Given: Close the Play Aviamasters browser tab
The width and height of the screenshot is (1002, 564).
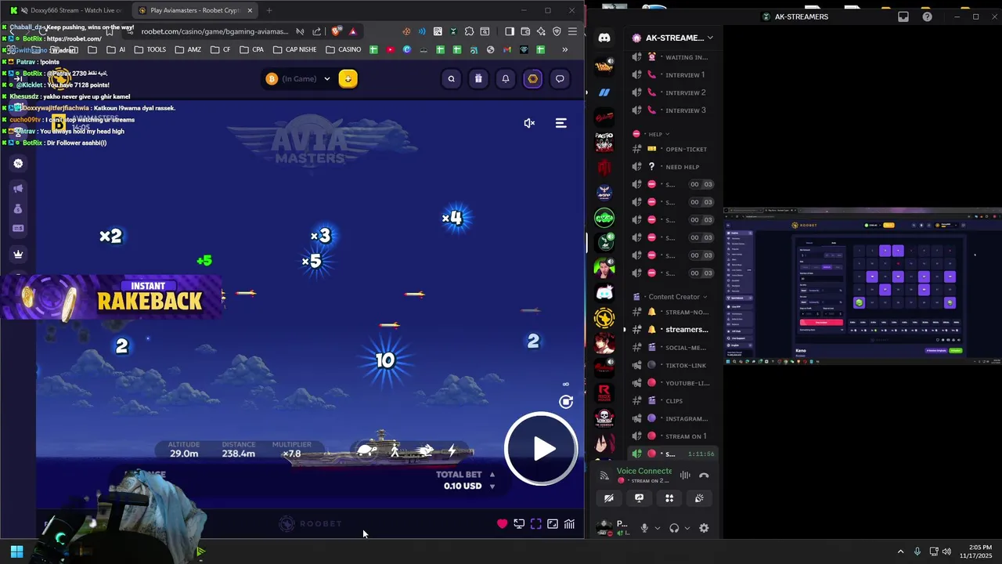Looking at the screenshot, I should point(250,10).
